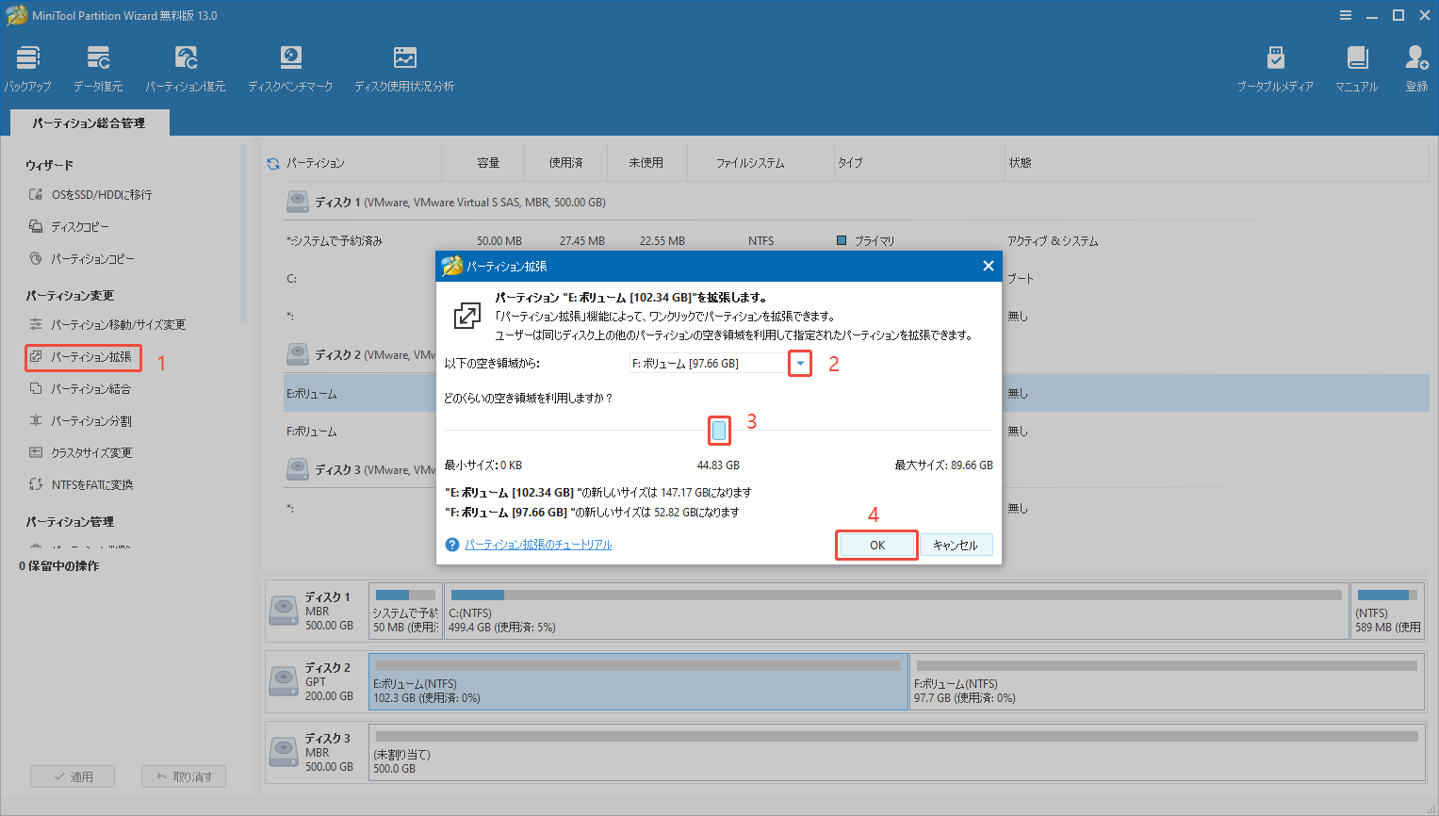Open the Backup tool
This screenshot has height=816, width=1439.
(x=26, y=66)
